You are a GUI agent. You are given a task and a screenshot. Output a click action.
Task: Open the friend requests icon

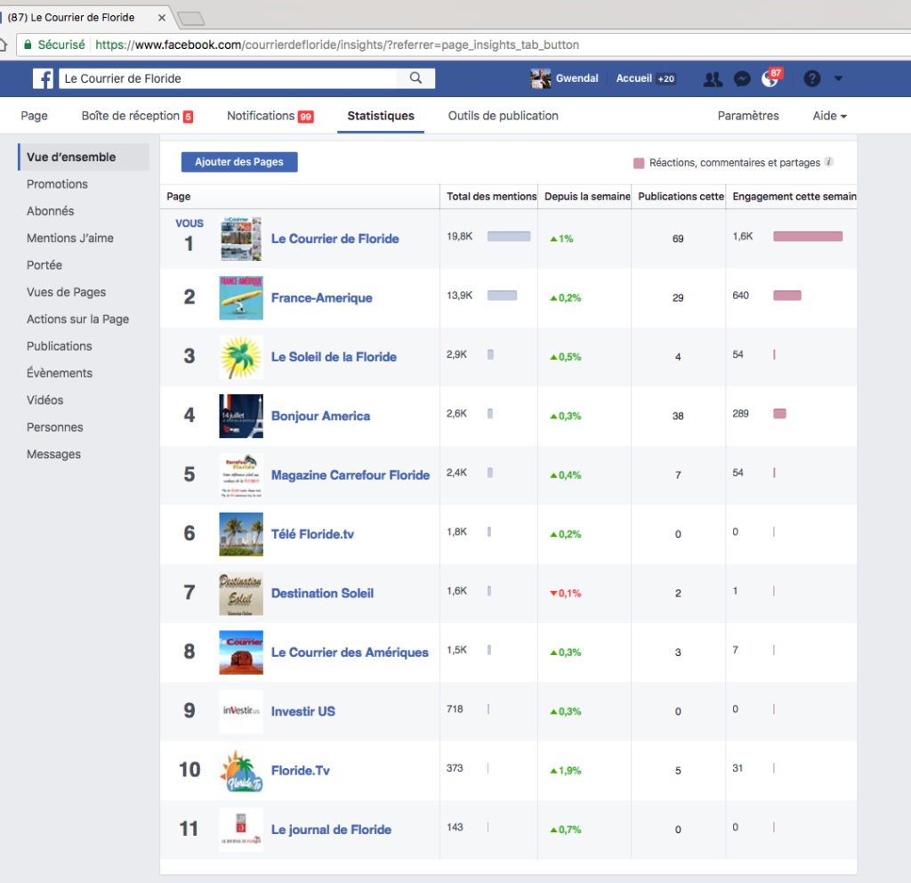713,78
